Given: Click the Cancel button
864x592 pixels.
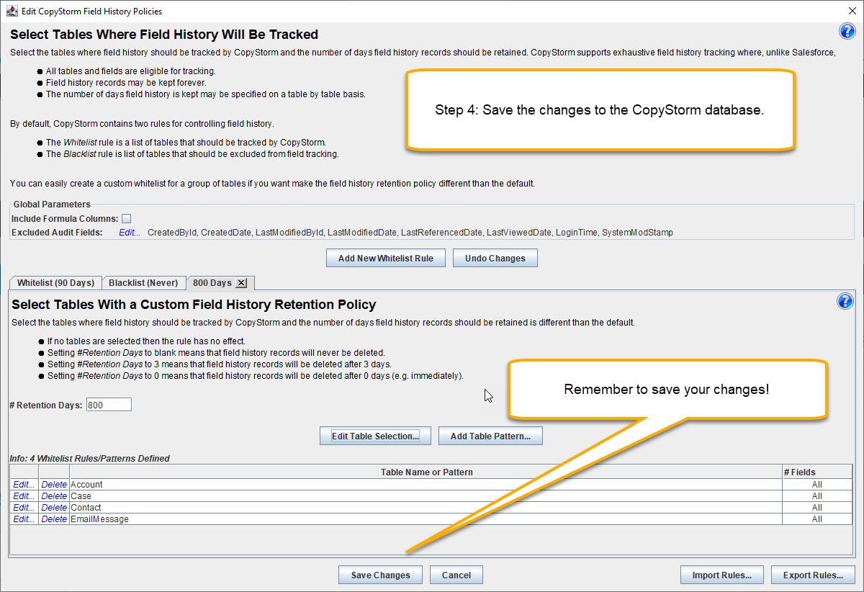Looking at the screenshot, I should (x=456, y=575).
